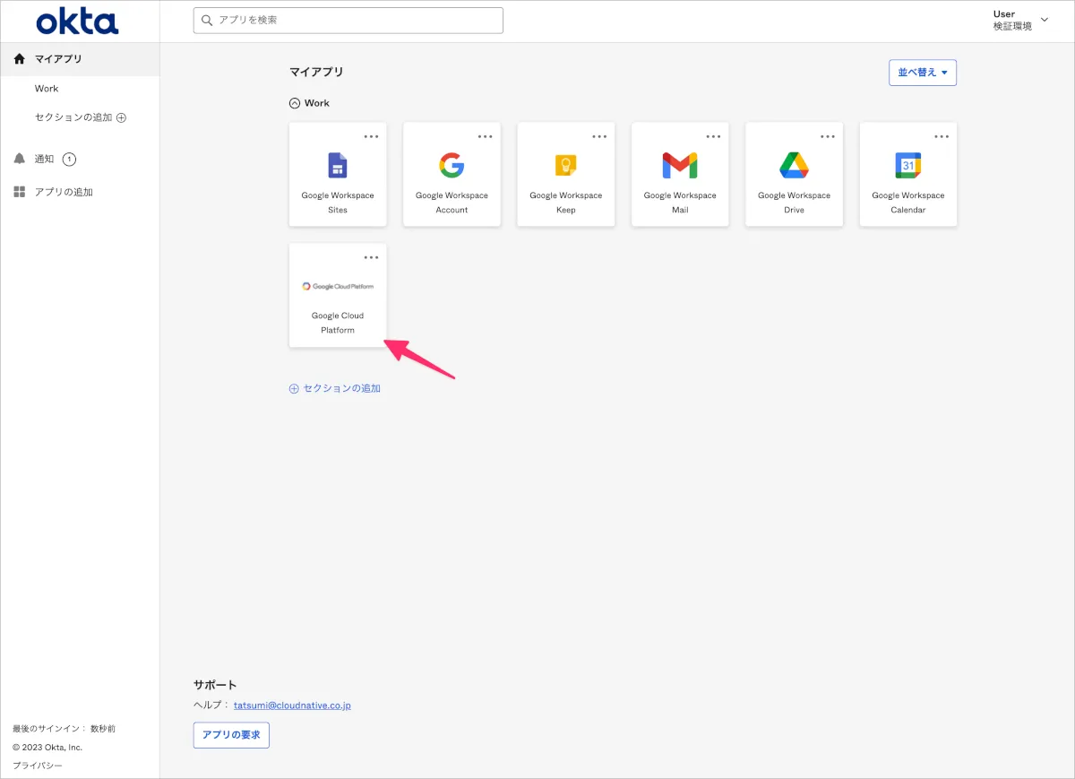Click the マイアプリ page heading

[x=316, y=72]
